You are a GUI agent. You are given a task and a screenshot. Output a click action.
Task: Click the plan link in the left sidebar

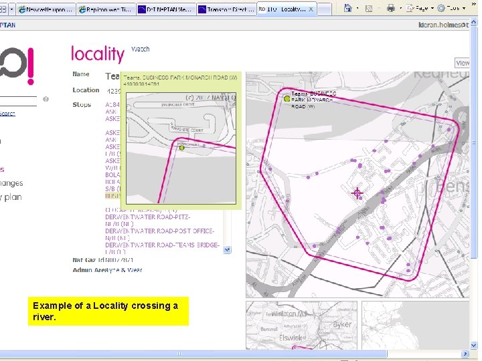coord(11,197)
